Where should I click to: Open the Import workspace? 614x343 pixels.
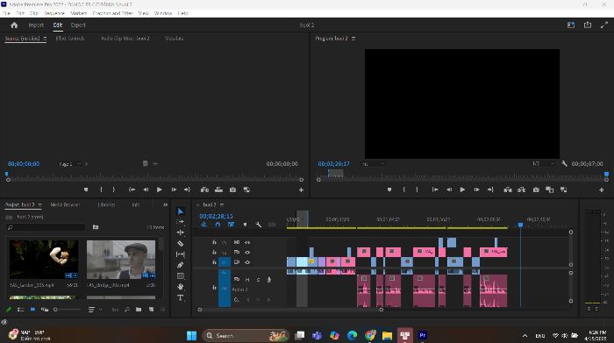pyautogui.click(x=36, y=25)
